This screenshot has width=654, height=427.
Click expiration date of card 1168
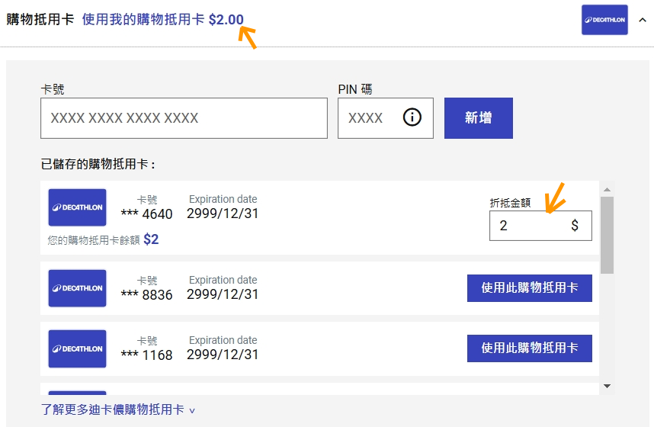[223, 355]
